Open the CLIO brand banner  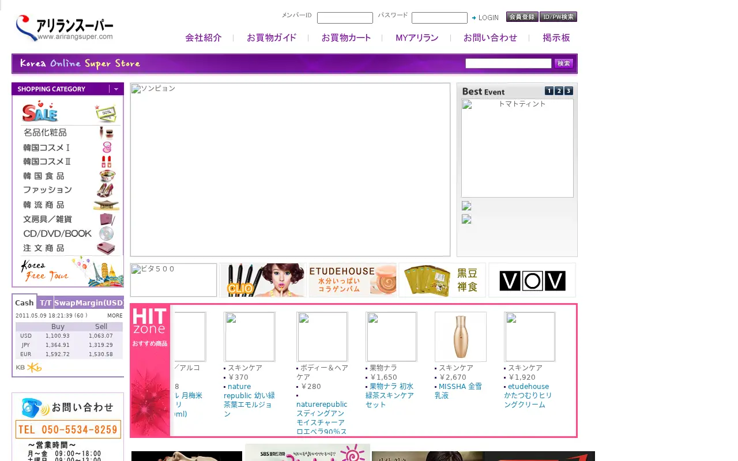[263, 280]
